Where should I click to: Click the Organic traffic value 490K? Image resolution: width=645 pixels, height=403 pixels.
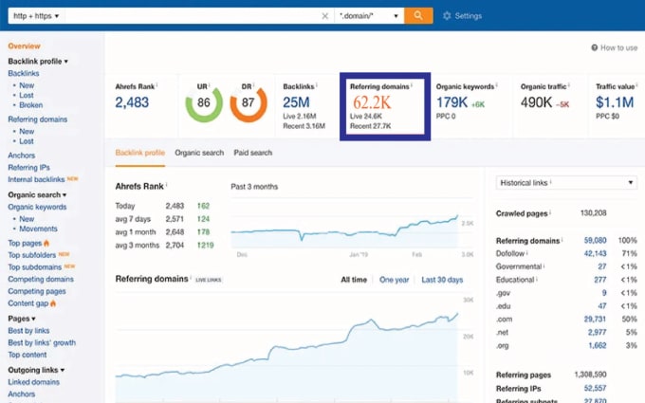coord(536,102)
